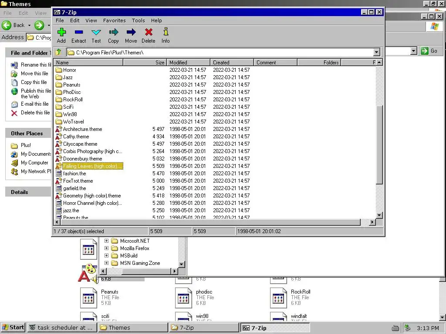
Task: Click Copy this file link
Action: (34, 82)
